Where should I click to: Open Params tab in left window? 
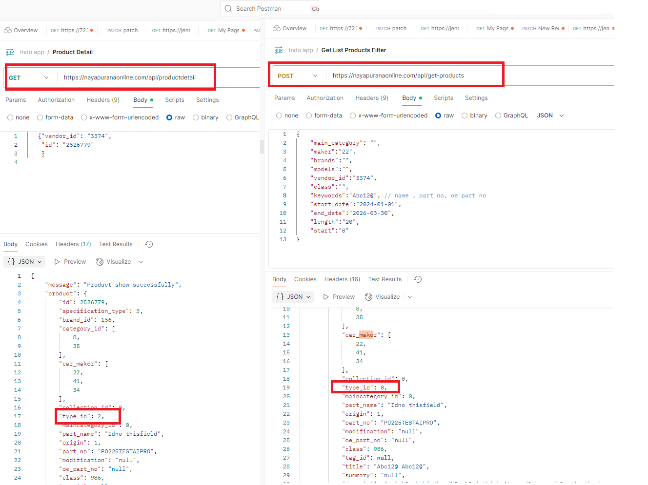(x=16, y=100)
